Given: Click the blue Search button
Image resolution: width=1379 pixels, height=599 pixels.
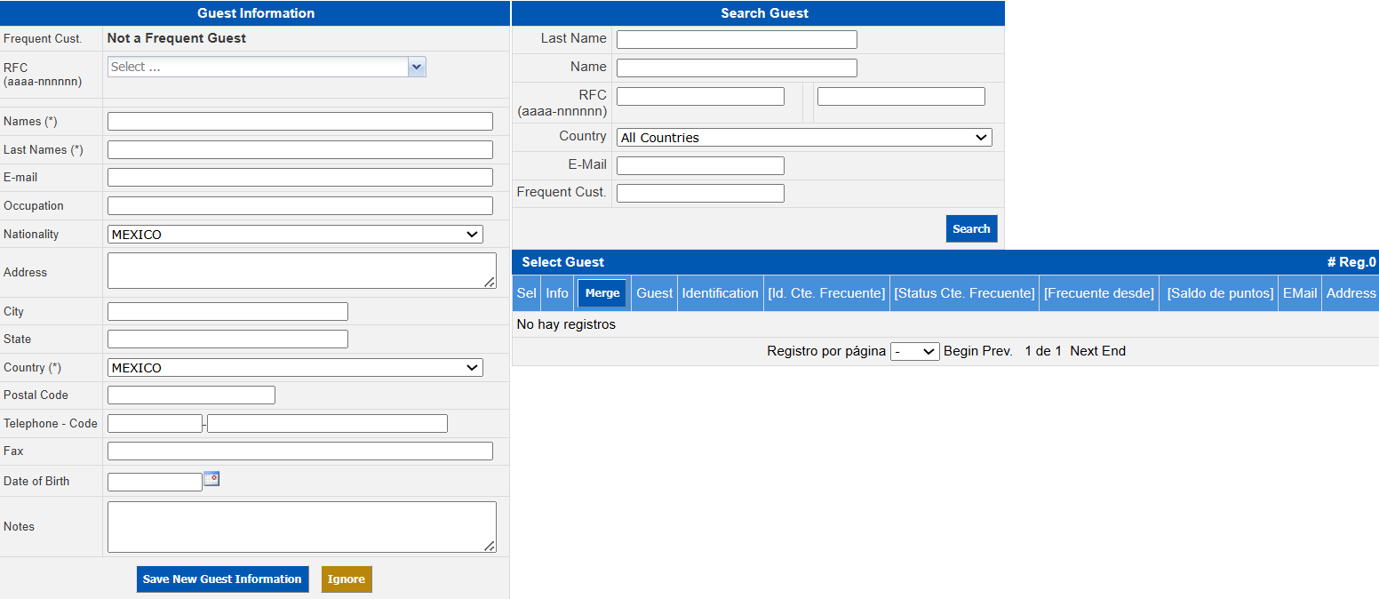Looking at the screenshot, I should tap(971, 228).
